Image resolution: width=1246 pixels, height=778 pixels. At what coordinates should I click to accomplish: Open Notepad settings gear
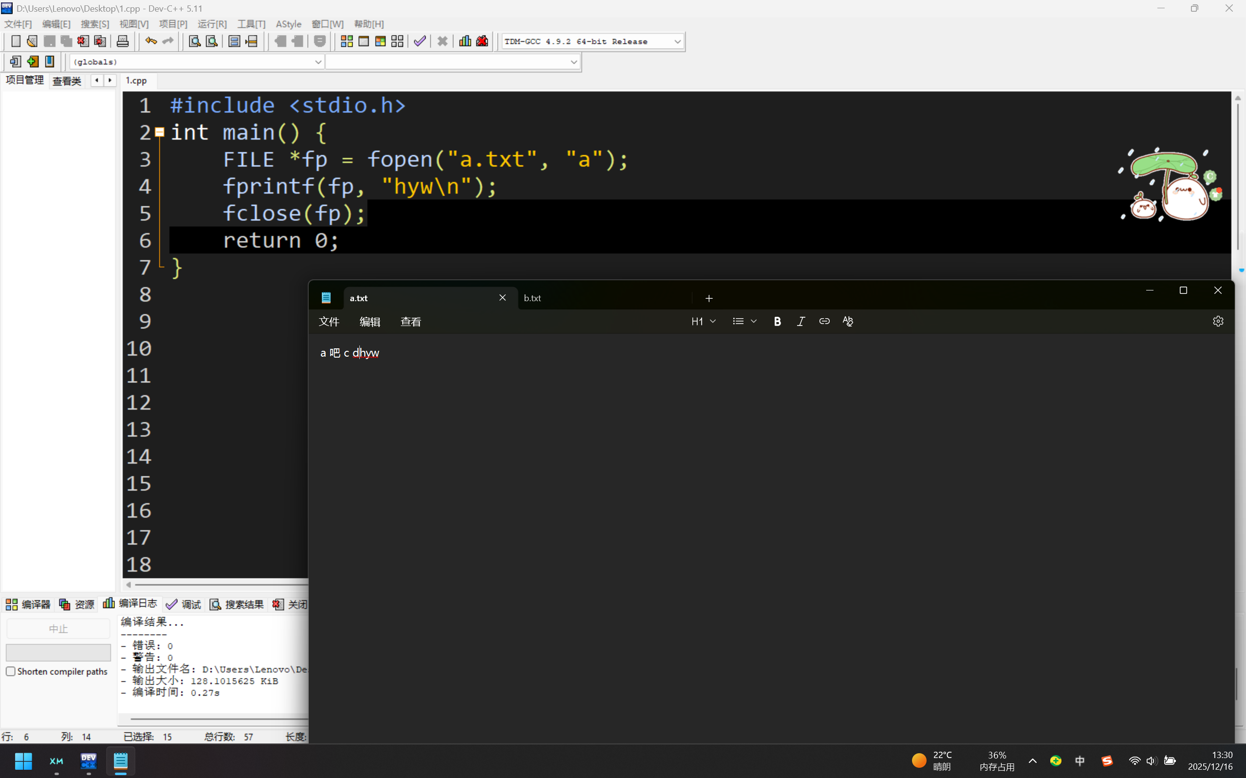coord(1218,322)
